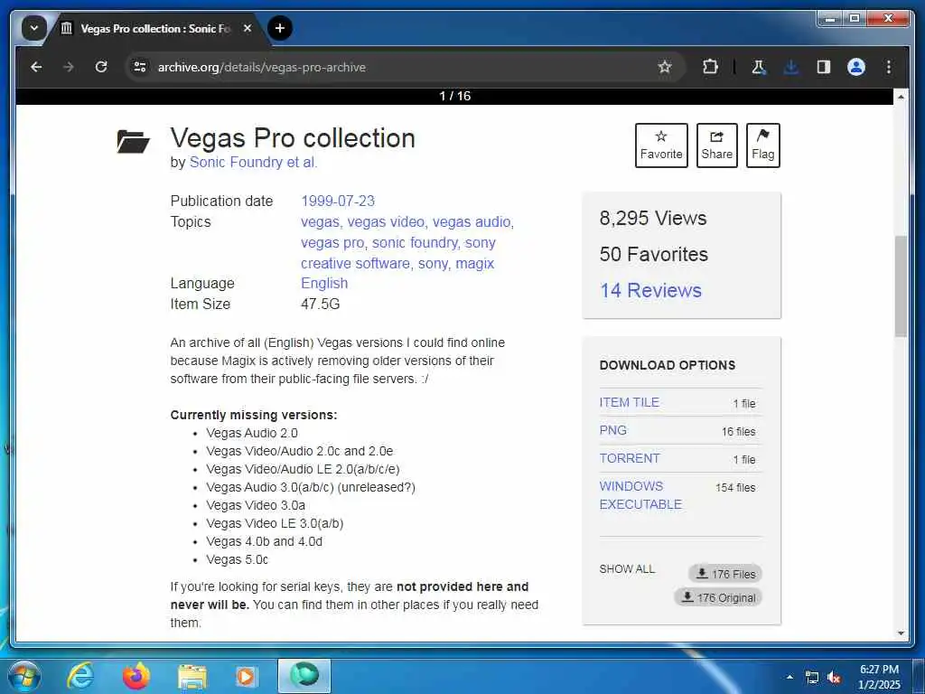The height and width of the screenshot is (694, 925).
Task: Open the Extensions puzzle icon
Action: (710, 67)
